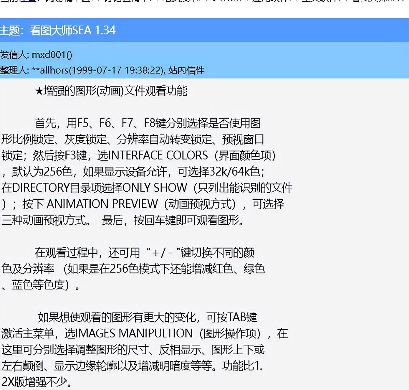Click the line beginning '在观看过程中，还可用'

[x=145, y=253]
